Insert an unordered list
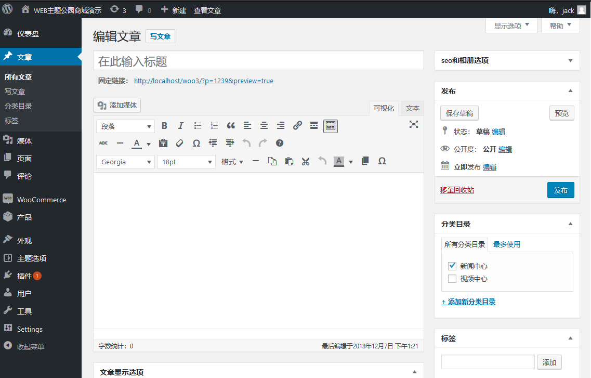591x378 pixels. coord(197,125)
